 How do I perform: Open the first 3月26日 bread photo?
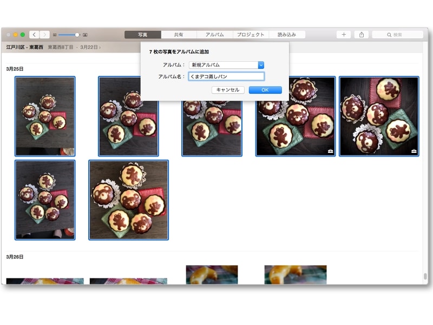[x=45, y=281]
